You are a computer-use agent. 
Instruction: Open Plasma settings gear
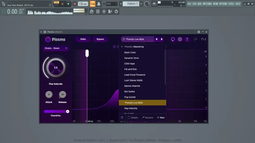[180, 39]
